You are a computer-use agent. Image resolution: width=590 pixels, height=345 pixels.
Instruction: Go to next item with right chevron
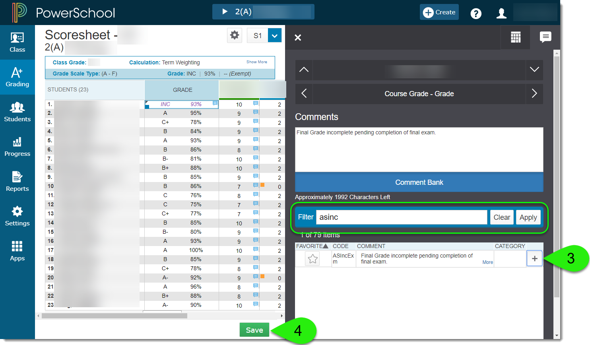click(534, 94)
